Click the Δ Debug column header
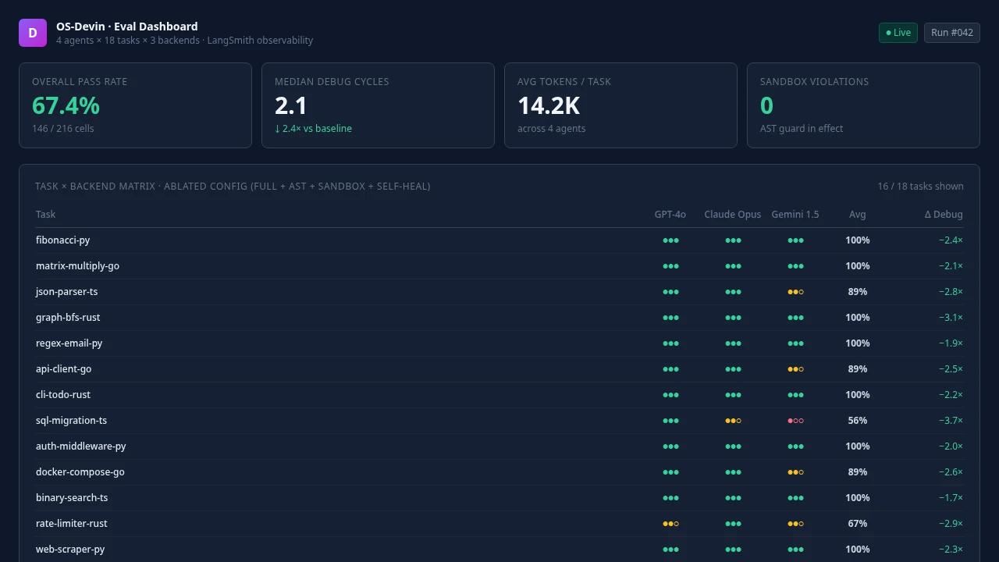The image size is (999, 562). 944,214
